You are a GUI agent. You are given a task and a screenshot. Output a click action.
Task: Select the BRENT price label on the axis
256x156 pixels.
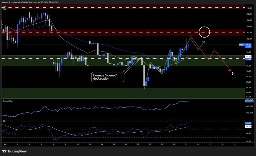(x=241, y=45)
